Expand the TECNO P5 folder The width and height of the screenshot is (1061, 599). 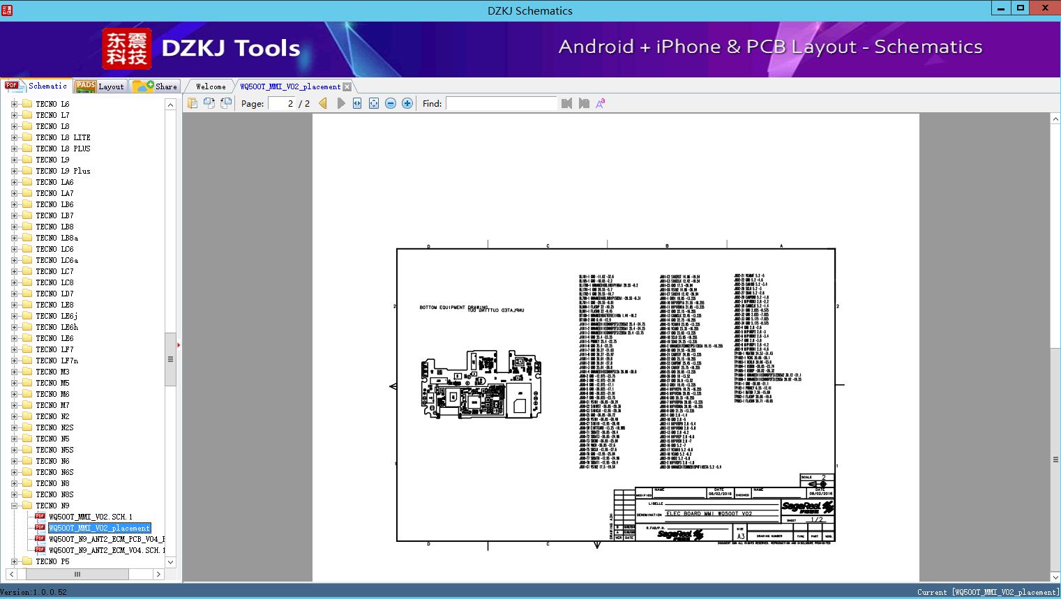[14, 561]
